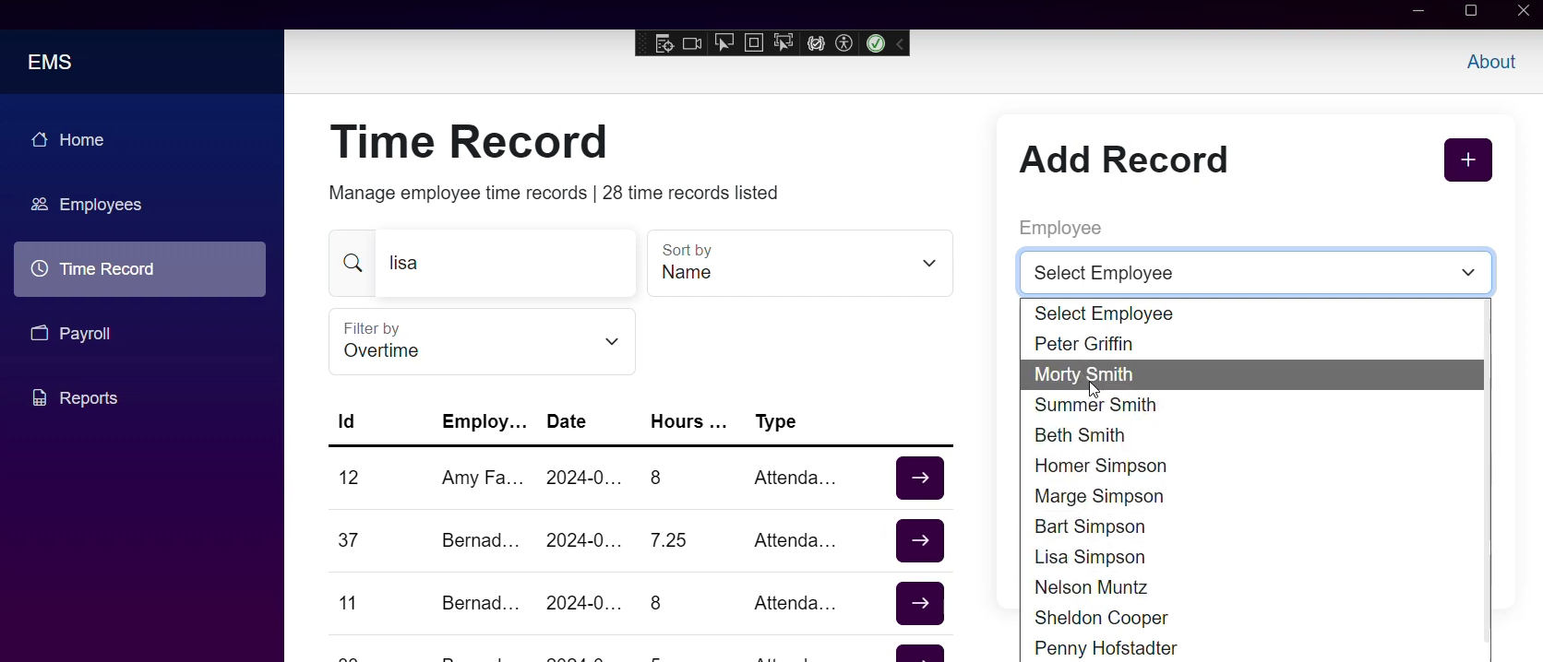Click Id cell 12
The image size is (1543, 662).
tap(349, 479)
